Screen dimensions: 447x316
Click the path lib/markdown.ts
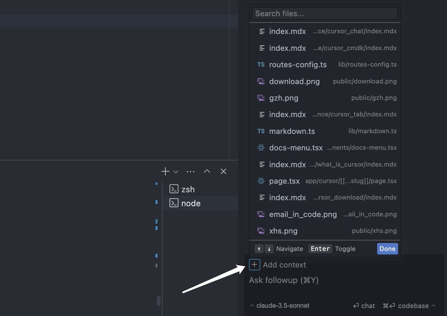[372, 131]
